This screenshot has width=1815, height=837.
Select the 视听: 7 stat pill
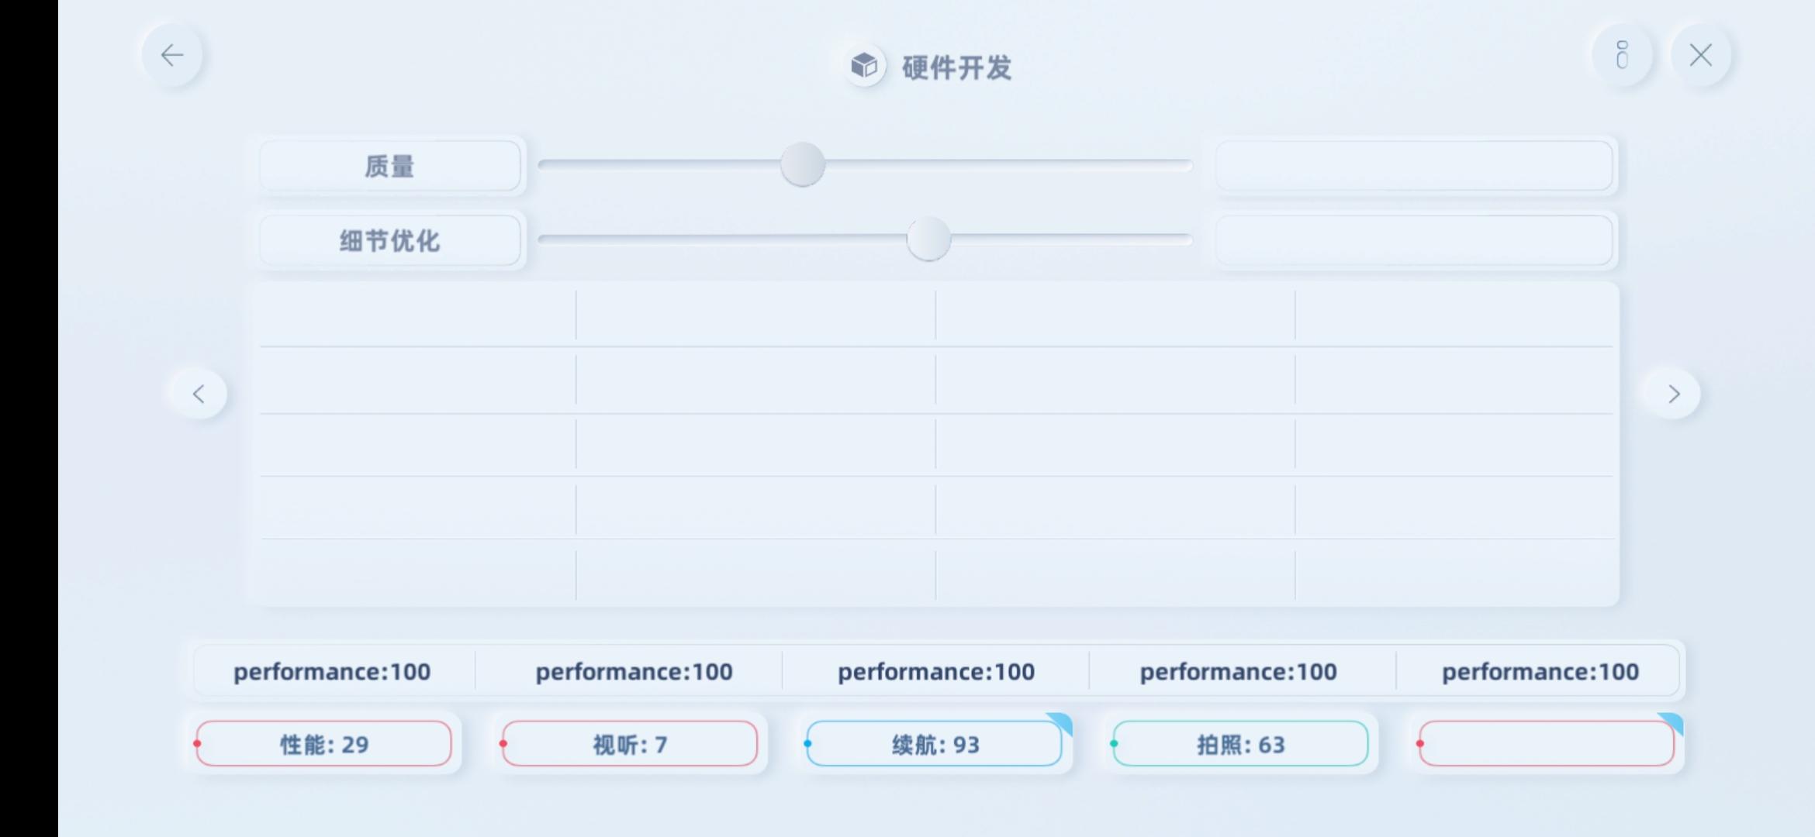[630, 744]
